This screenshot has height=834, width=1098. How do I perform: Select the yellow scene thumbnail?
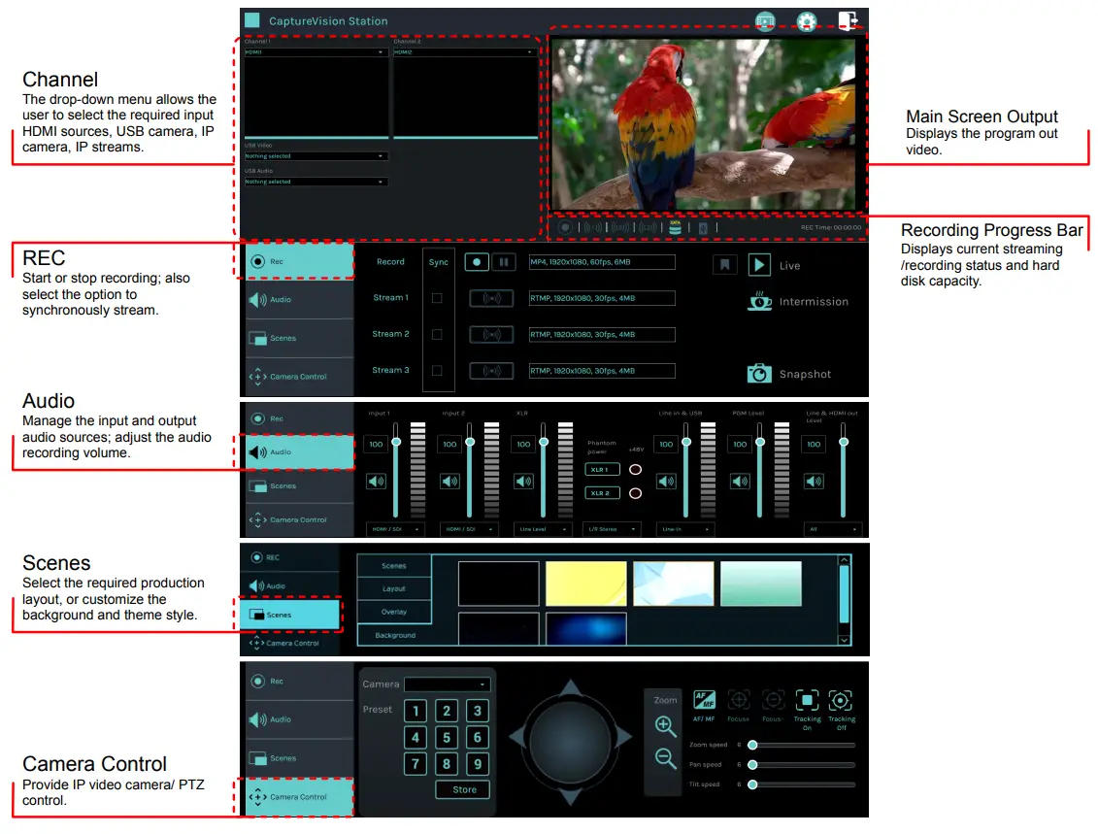[587, 584]
